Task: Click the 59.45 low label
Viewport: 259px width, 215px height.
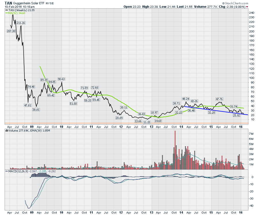Action: pos(96,100)
